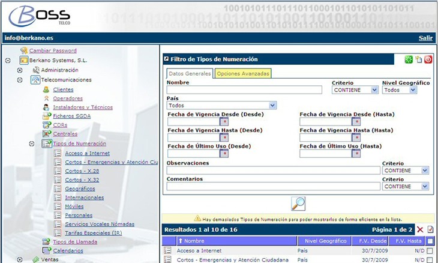Click the green icon in filter header
The image size is (438, 263).
click(408, 59)
